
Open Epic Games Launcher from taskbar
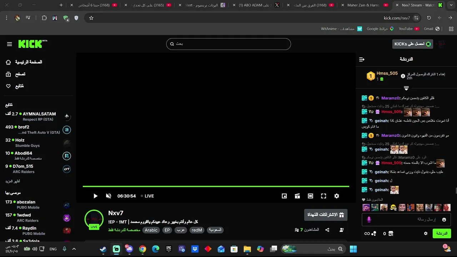[169, 249]
